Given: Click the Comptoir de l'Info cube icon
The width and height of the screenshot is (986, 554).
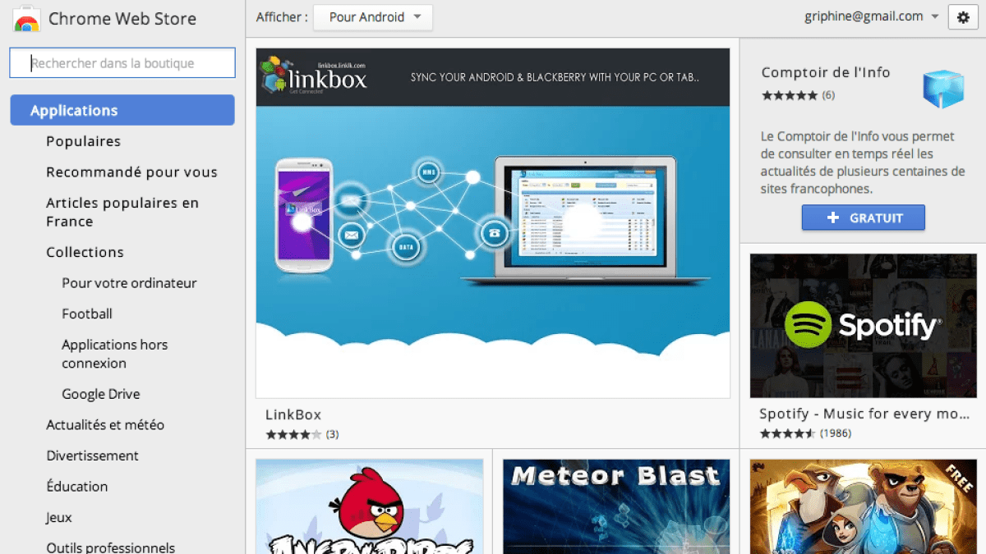Looking at the screenshot, I should click(942, 88).
